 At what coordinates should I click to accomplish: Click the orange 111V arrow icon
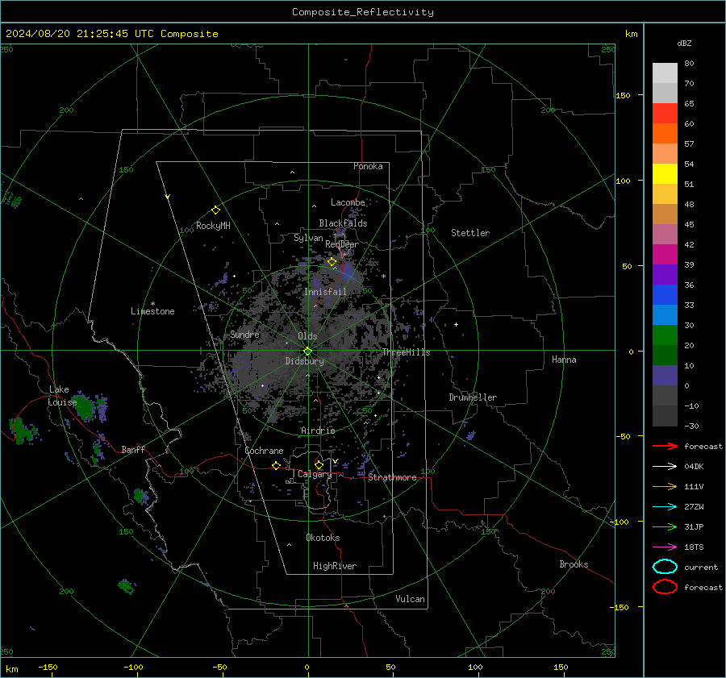coord(665,486)
